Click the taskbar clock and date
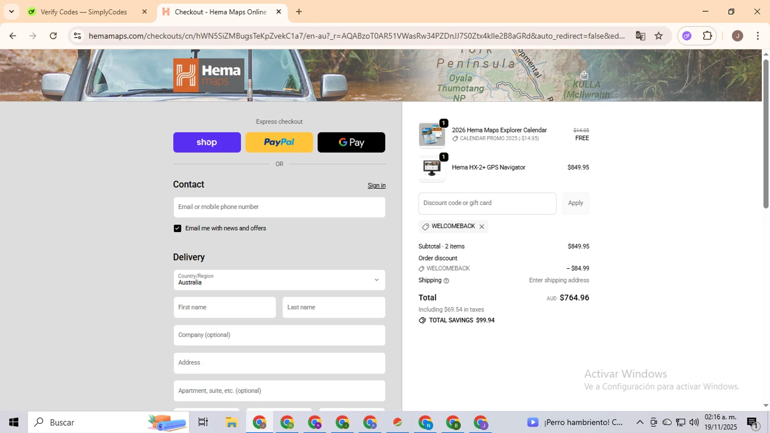 pyautogui.click(x=721, y=422)
